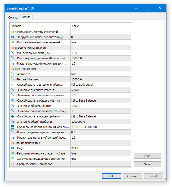This screenshot has width=172, height=187.
Task: Edit Максимальный риск value 10.0
Action: point(101,53)
